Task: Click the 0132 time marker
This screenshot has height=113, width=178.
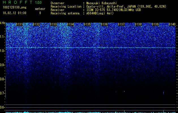Action: 36,24
